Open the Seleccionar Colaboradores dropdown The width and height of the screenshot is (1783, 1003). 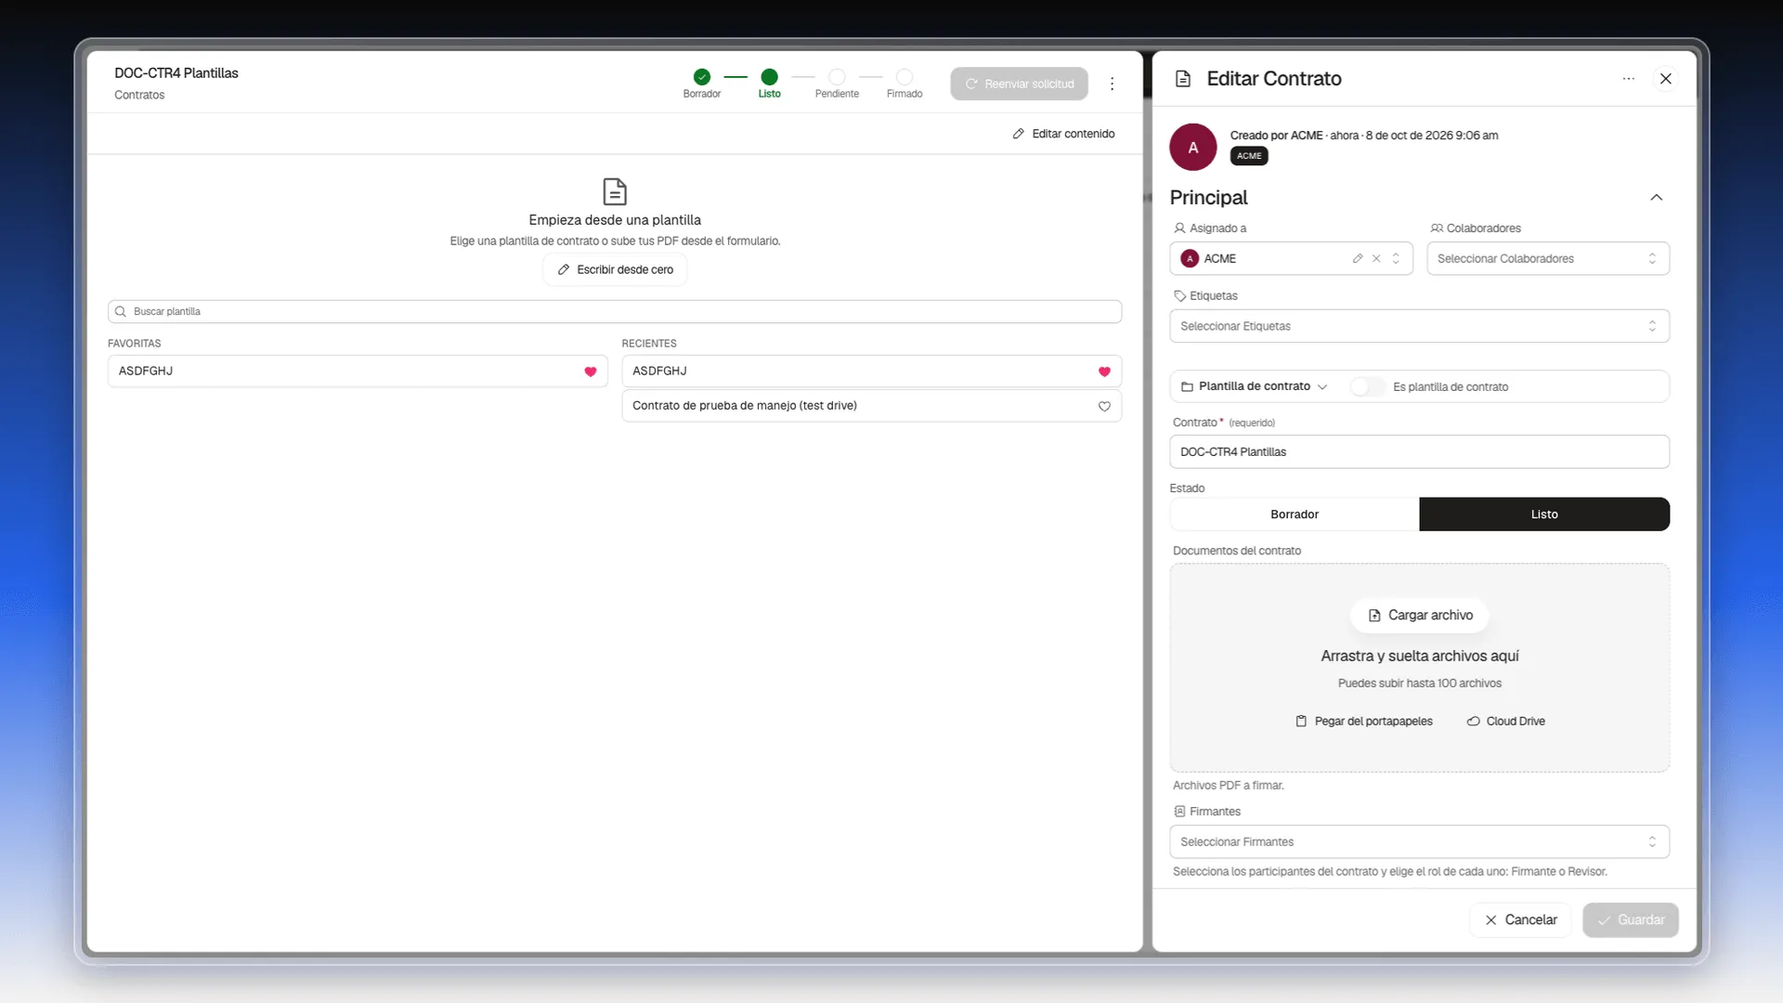(1548, 258)
